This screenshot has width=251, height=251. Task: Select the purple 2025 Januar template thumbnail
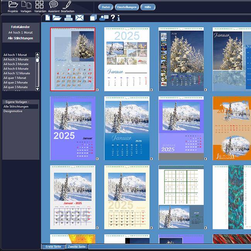[73, 128]
